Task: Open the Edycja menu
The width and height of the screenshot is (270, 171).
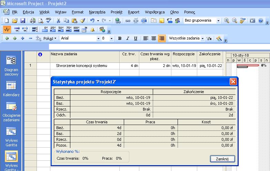Action: click(x=28, y=12)
